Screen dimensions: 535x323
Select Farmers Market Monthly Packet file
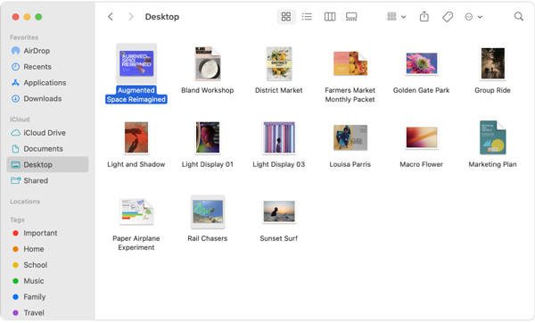coord(350,63)
